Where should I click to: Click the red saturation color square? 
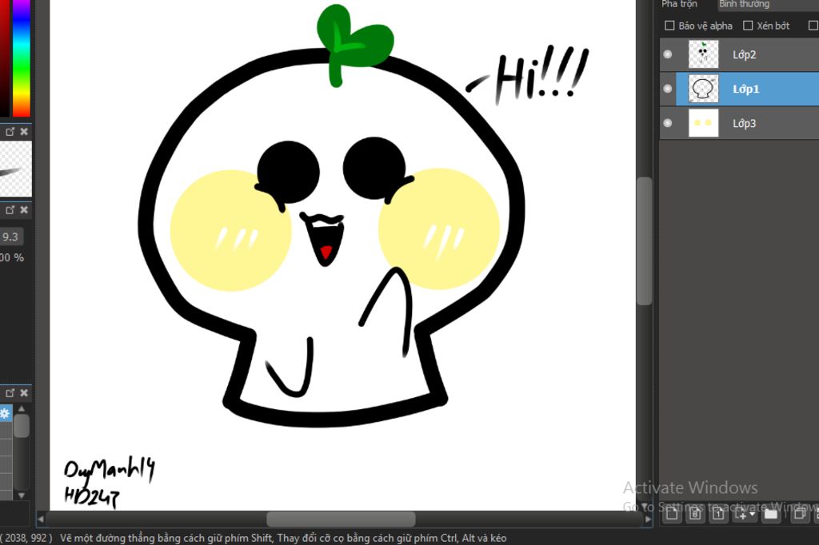pyautogui.click(x=4, y=58)
